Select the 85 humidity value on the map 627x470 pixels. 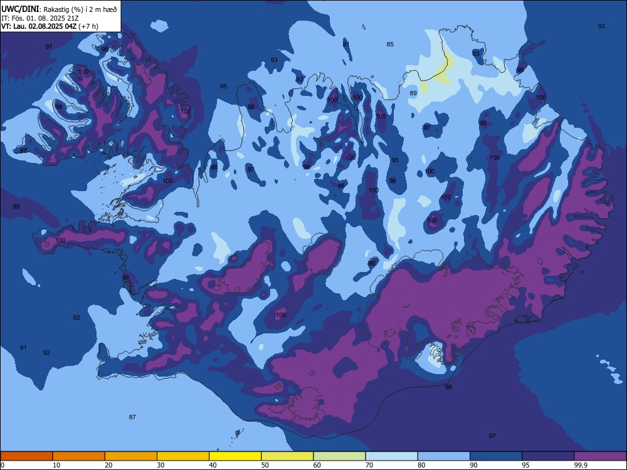point(390,44)
